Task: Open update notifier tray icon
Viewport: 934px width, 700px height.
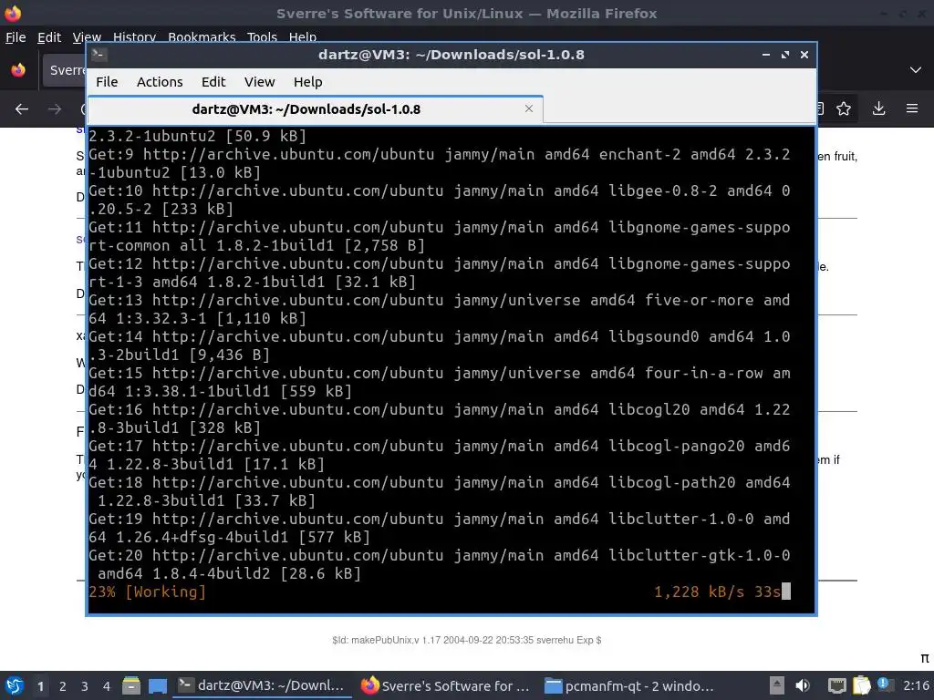Action: [x=885, y=685]
